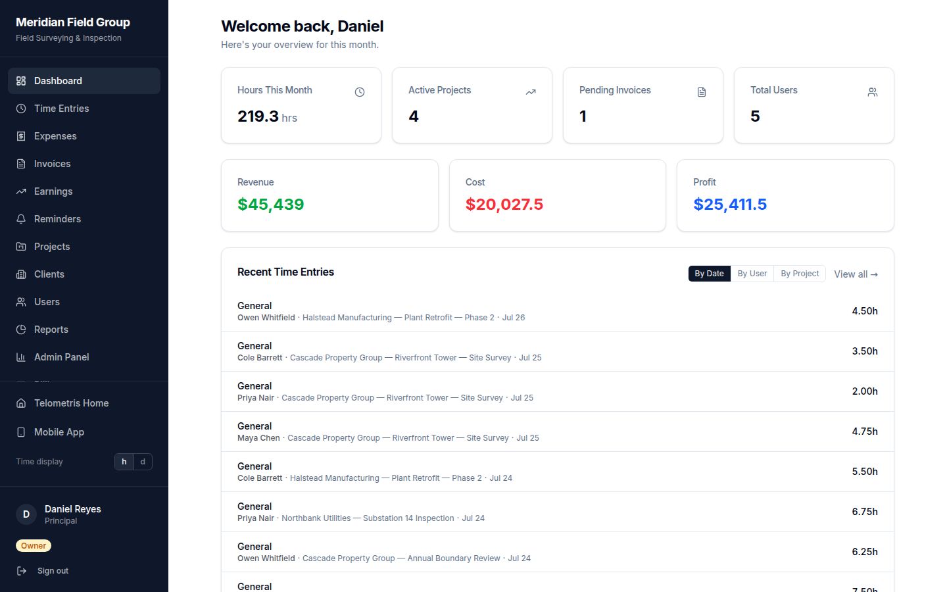Click the document icon on Pending Invoices card
The image size is (947, 592).
point(702,92)
